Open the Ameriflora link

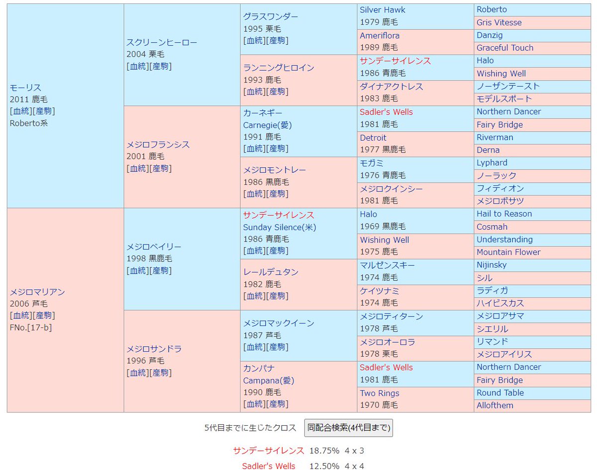pyautogui.click(x=380, y=36)
